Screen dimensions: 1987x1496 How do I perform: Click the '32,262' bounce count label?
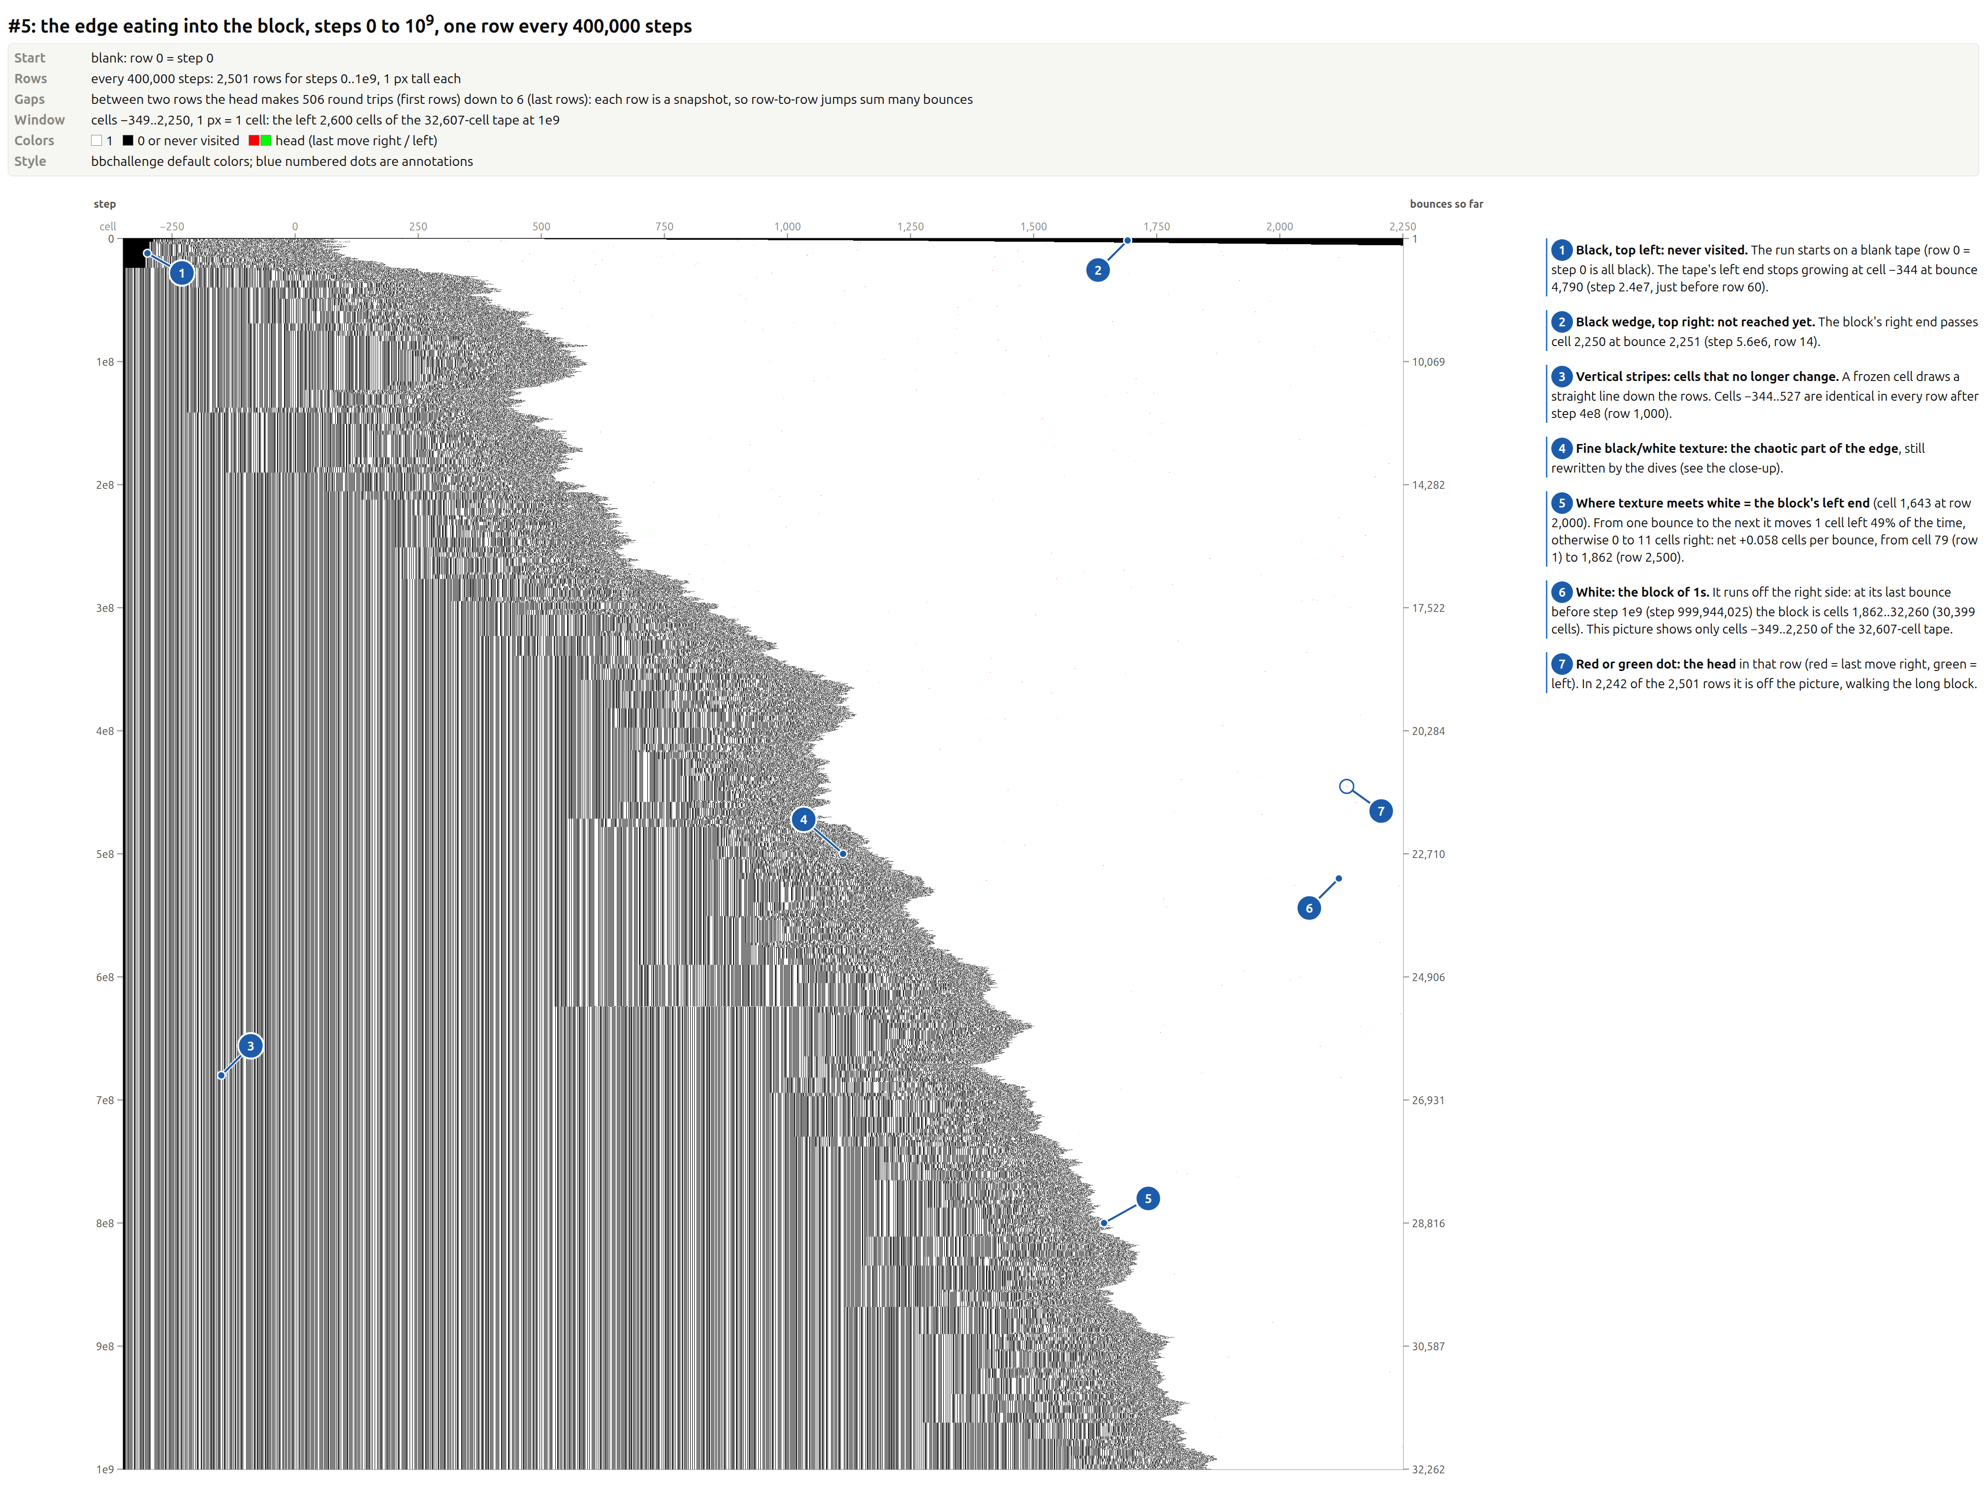[x=1428, y=1470]
